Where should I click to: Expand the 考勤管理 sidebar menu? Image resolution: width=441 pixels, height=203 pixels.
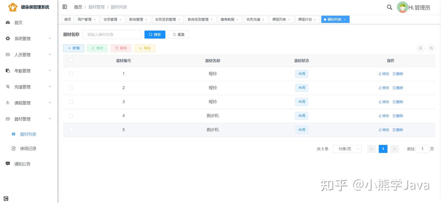[x=29, y=71]
